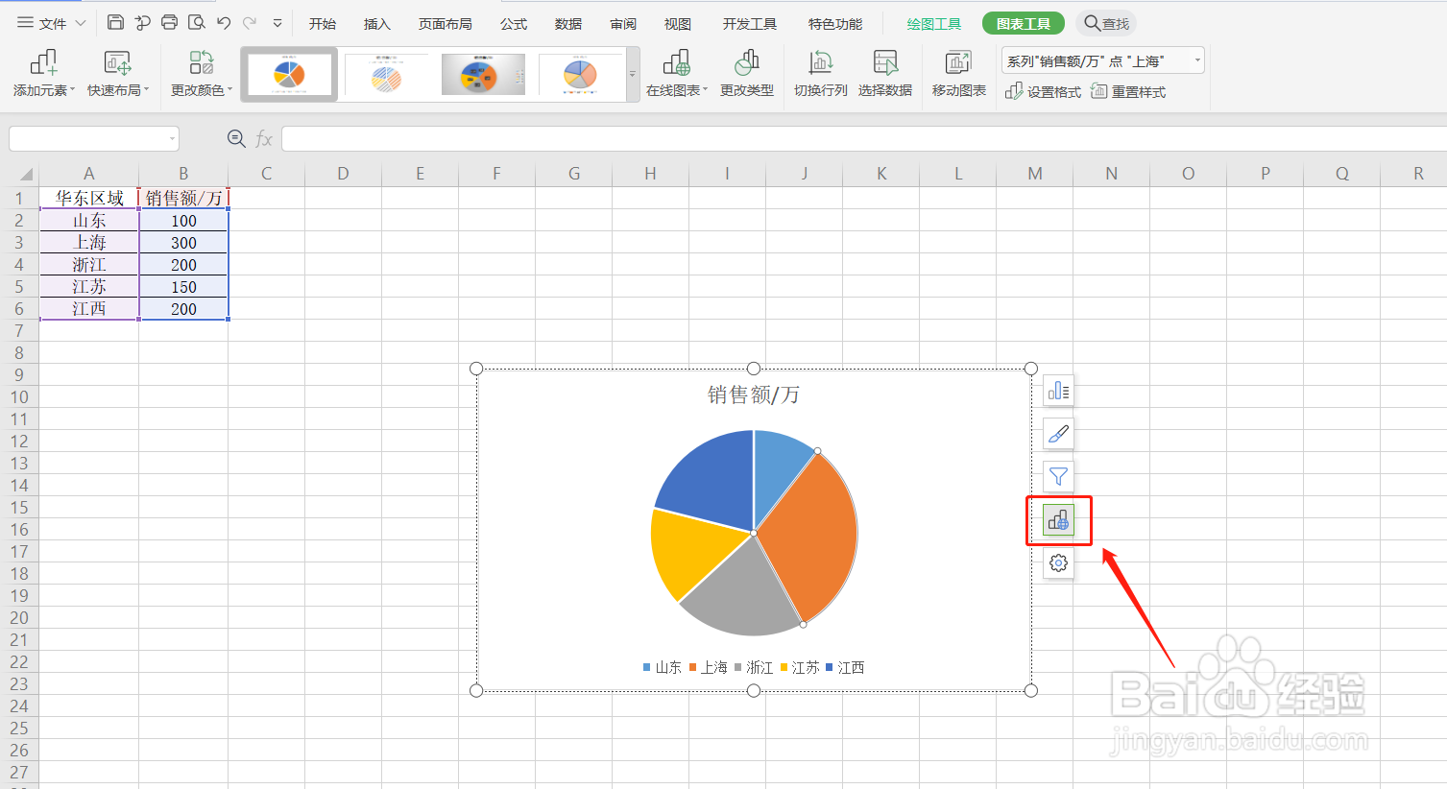Expand the arrow beside 文件 menu

point(81,23)
